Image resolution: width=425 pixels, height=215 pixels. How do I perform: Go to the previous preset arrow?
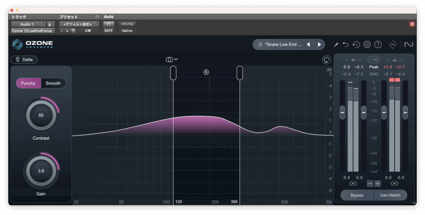308,44
